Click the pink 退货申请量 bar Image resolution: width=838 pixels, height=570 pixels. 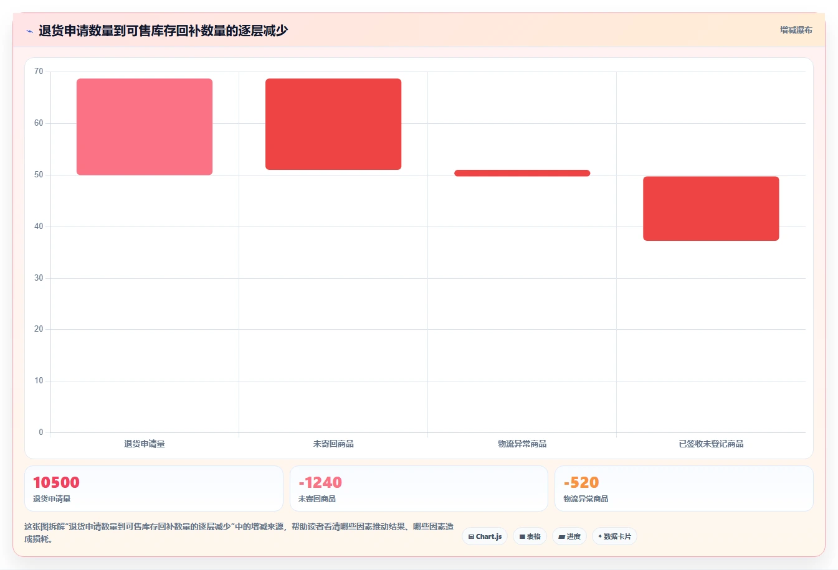coord(145,127)
